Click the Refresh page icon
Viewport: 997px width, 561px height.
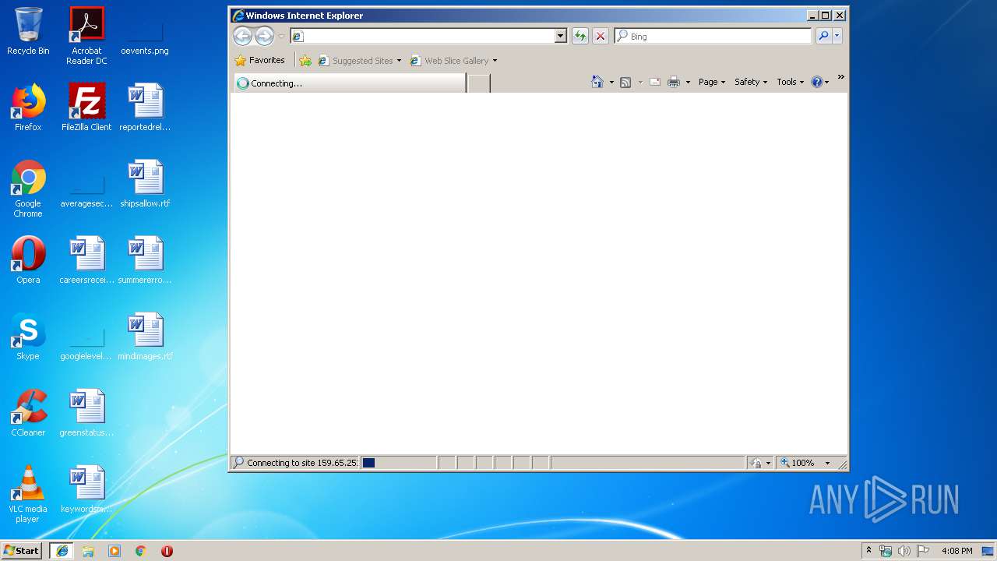[580, 36]
